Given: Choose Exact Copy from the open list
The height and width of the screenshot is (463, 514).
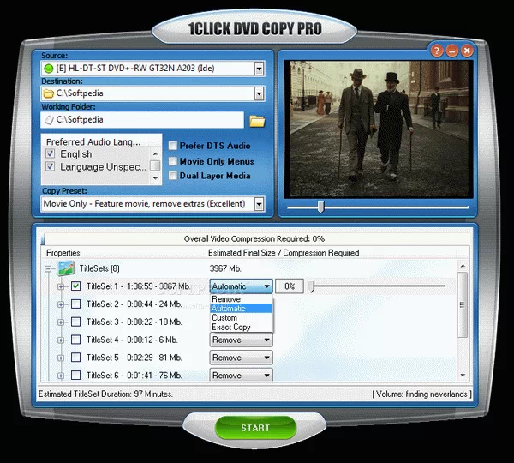Looking at the screenshot, I should point(231,327).
